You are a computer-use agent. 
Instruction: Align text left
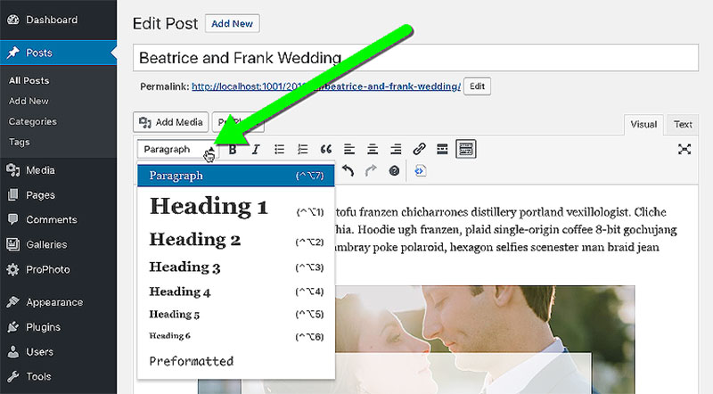(x=349, y=149)
